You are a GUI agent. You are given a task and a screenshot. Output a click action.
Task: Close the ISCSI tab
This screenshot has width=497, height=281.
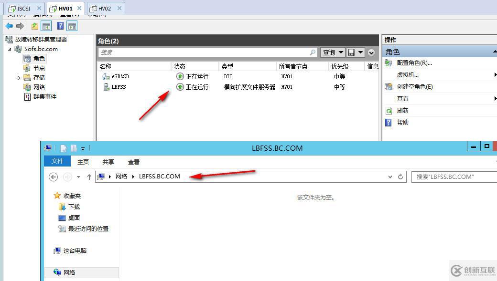[x=39, y=8]
